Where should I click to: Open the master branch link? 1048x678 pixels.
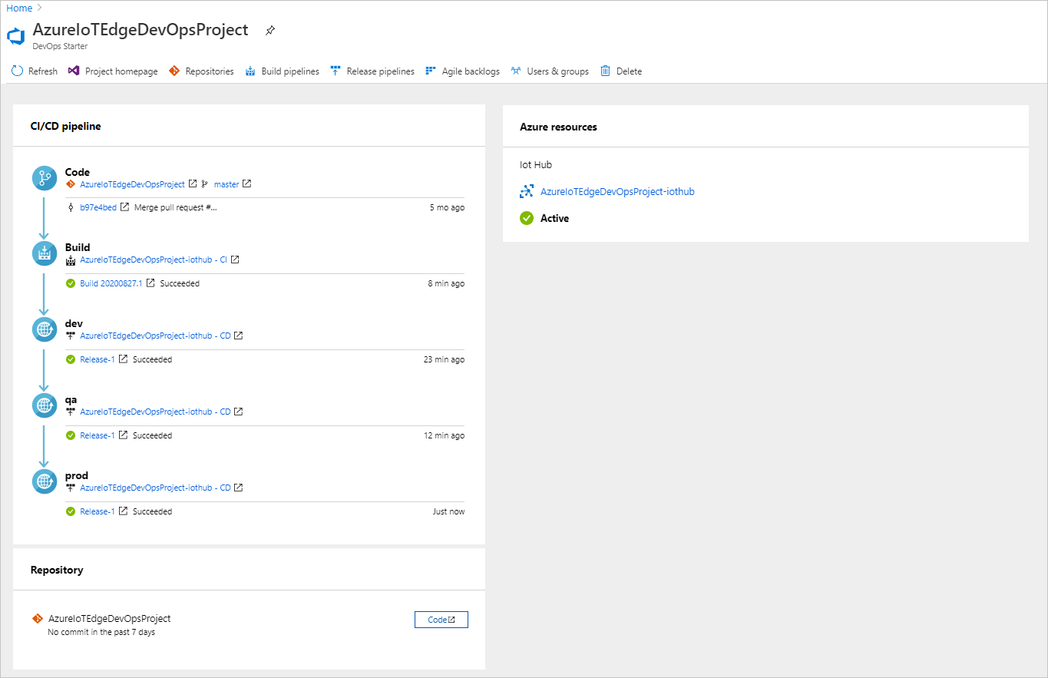[x=226, y=184]
